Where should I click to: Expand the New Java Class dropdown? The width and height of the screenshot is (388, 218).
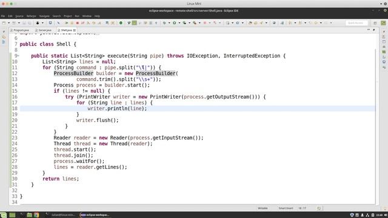pyautogui.click(x=242, y=23)
